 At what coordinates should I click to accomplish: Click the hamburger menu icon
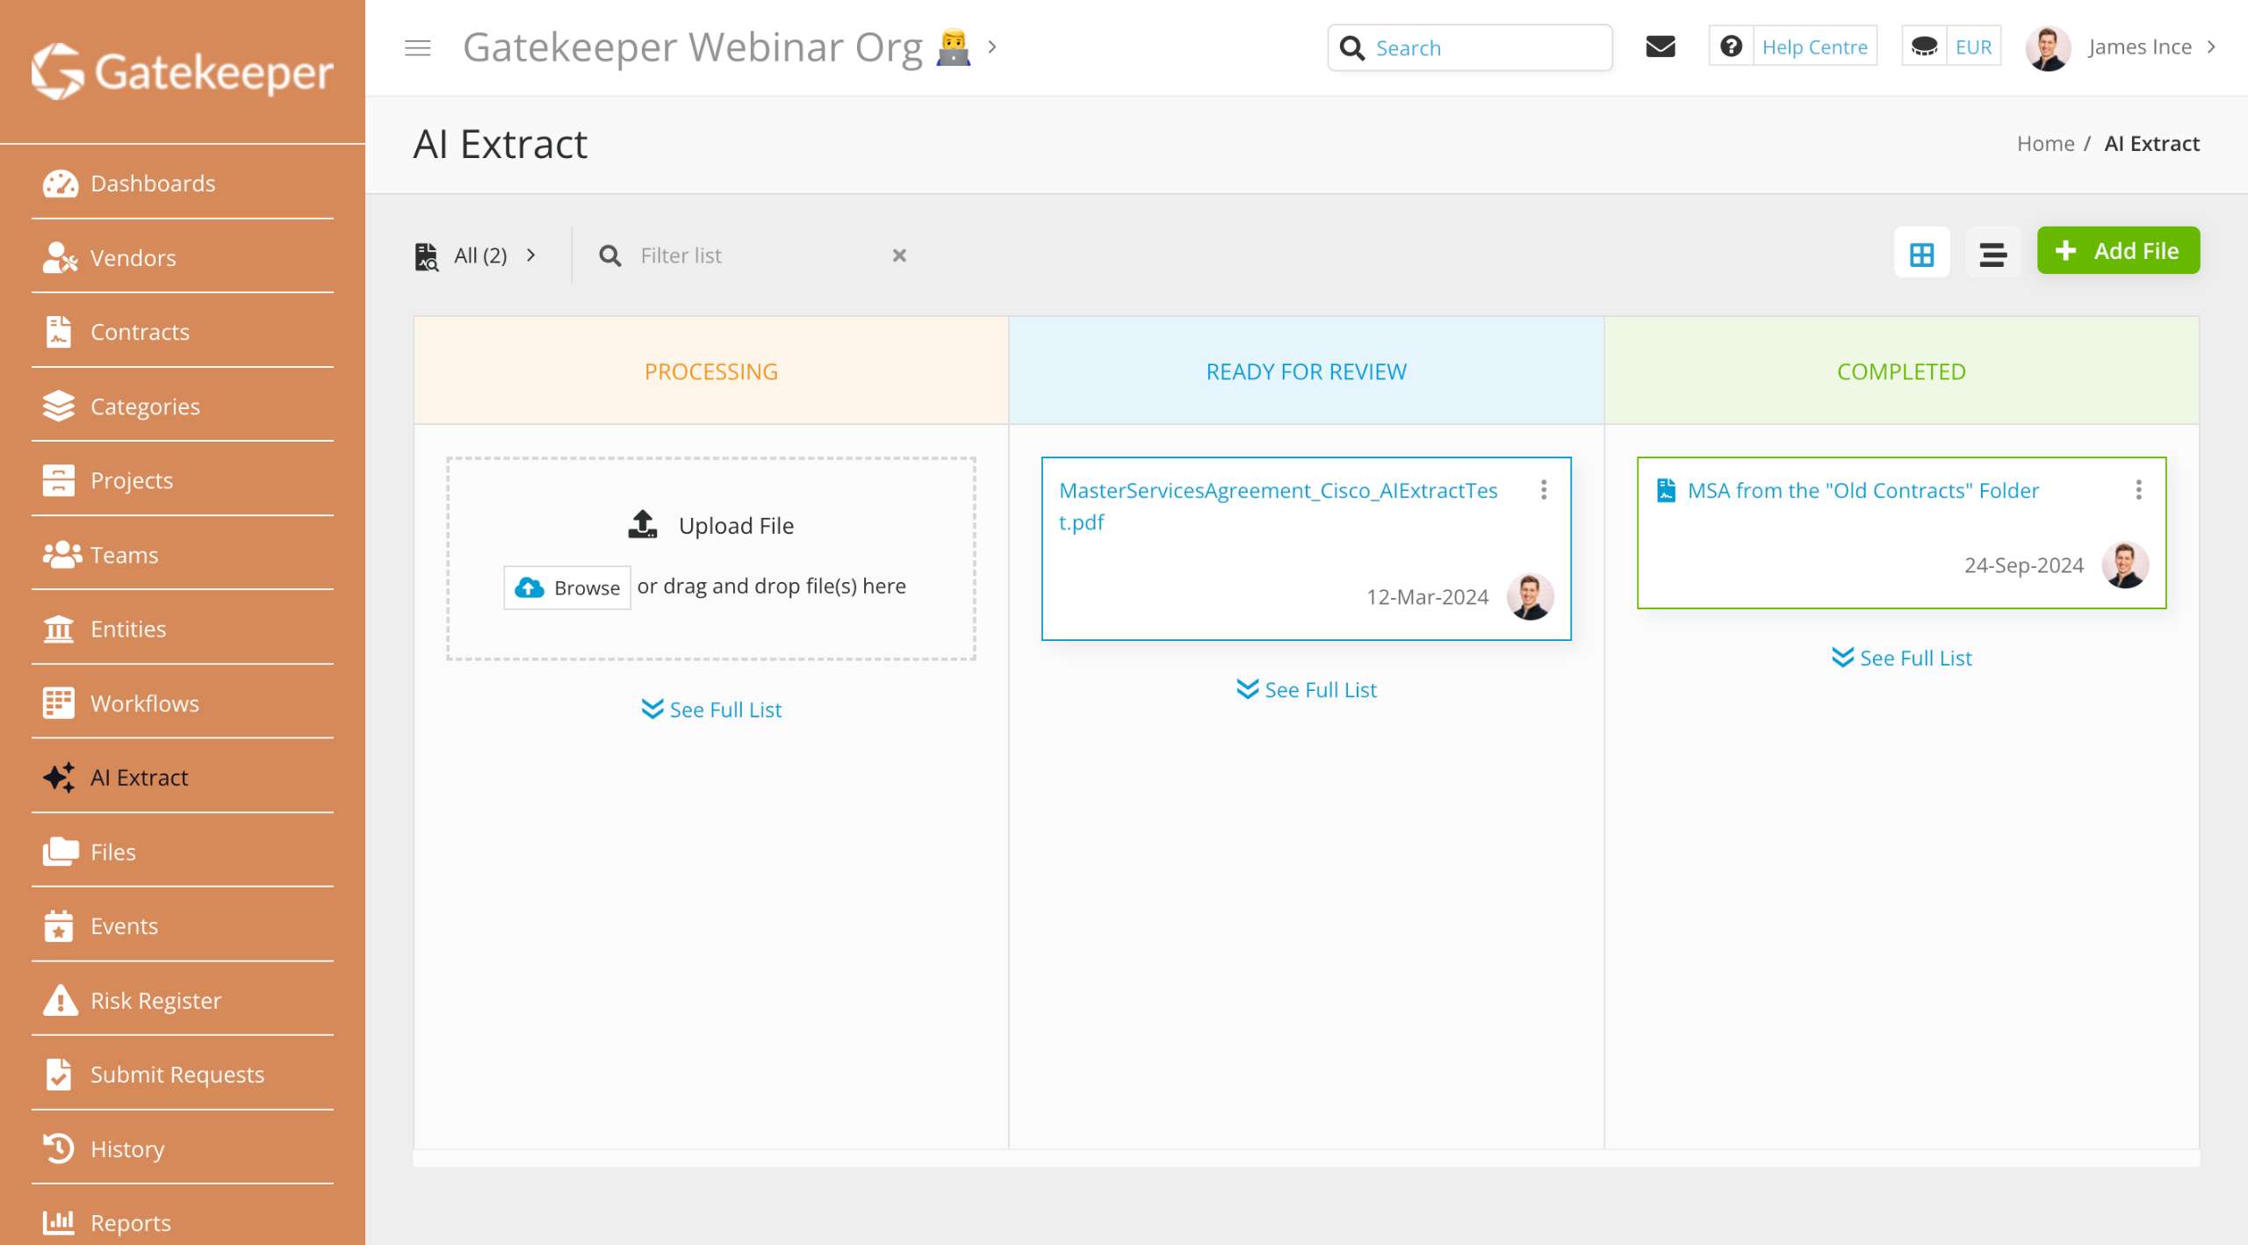[418, 47]
